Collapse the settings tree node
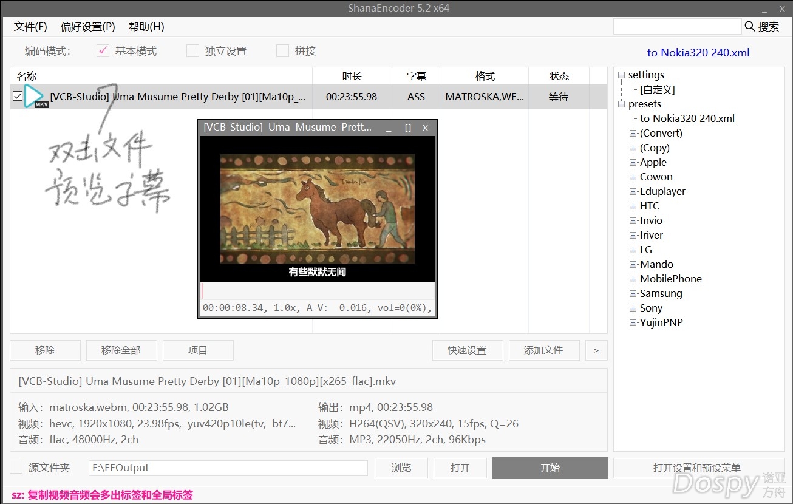The width and height of the screenshot is (793, 504). pyautogui.click(x=621, y=75)
